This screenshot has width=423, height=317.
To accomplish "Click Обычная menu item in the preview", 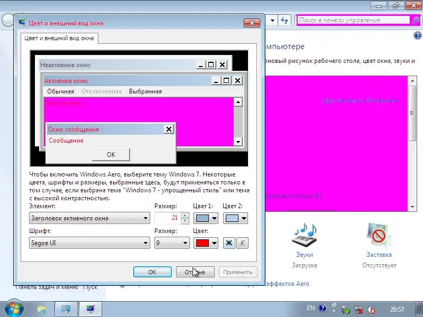I will coord(60,91).
